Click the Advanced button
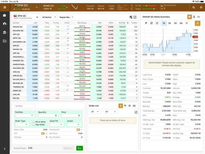The image size is (205, 154). click(68, 148)
